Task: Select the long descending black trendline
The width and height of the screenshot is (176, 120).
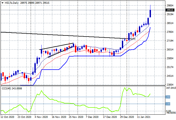Action: pyautogui.click(x=68, y=35)
